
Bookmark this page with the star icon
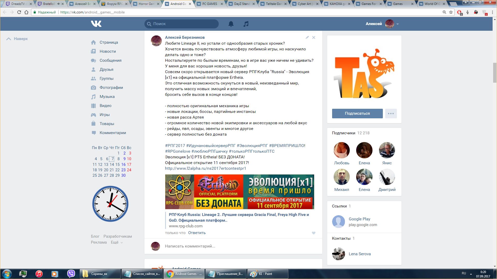pyautogui.click(x=451, y=12)
